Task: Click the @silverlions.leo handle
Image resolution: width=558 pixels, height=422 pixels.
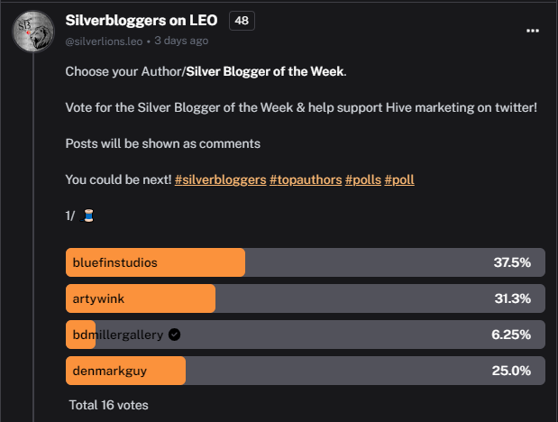Action: [x=104, y=41]
